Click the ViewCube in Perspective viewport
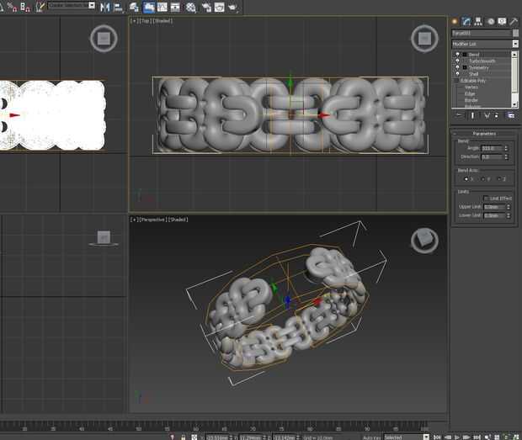 tap(424, 240)
